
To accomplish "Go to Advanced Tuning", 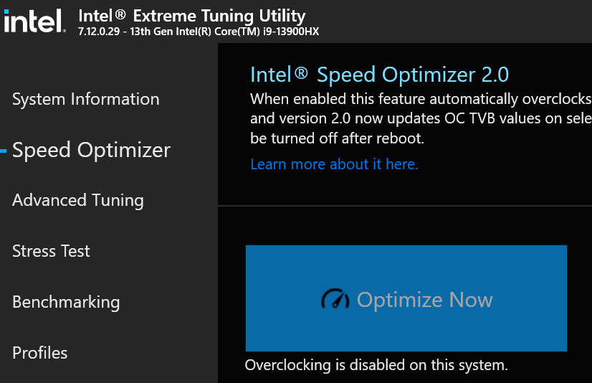I will (x=78, y=200).
